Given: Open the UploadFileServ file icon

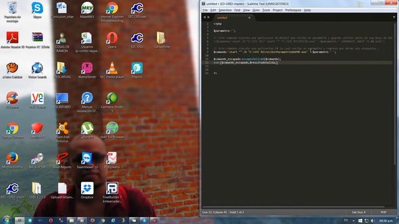Looking at the screenshot, I should pos(62,190).
